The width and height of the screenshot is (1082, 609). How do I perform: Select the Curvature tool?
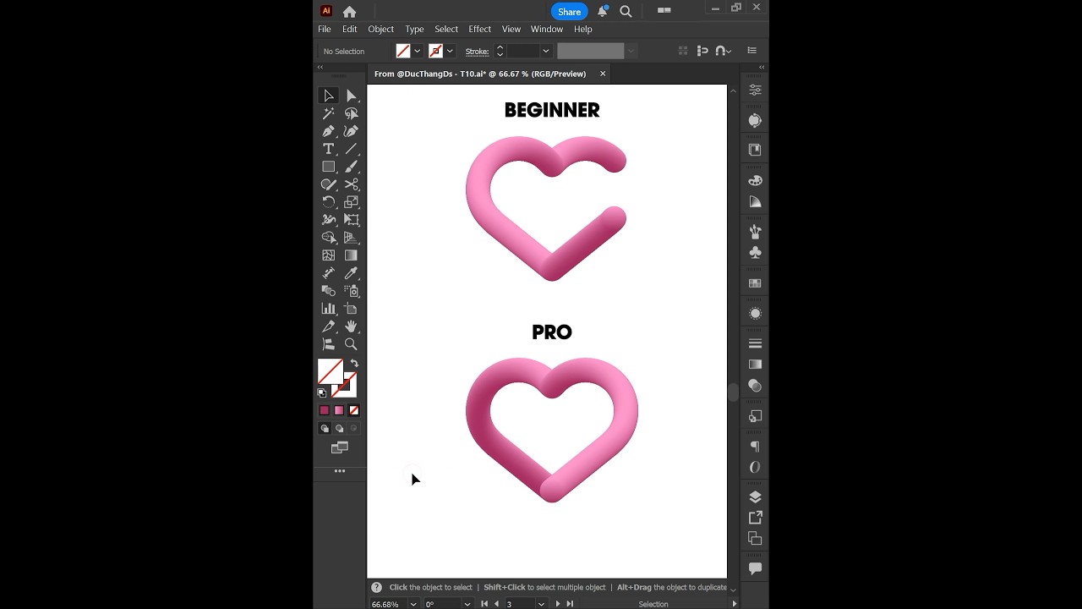coord(351,131)
